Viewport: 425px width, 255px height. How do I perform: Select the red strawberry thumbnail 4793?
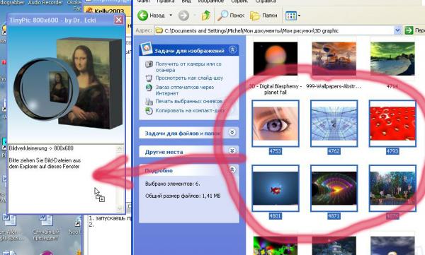point(392,124)
